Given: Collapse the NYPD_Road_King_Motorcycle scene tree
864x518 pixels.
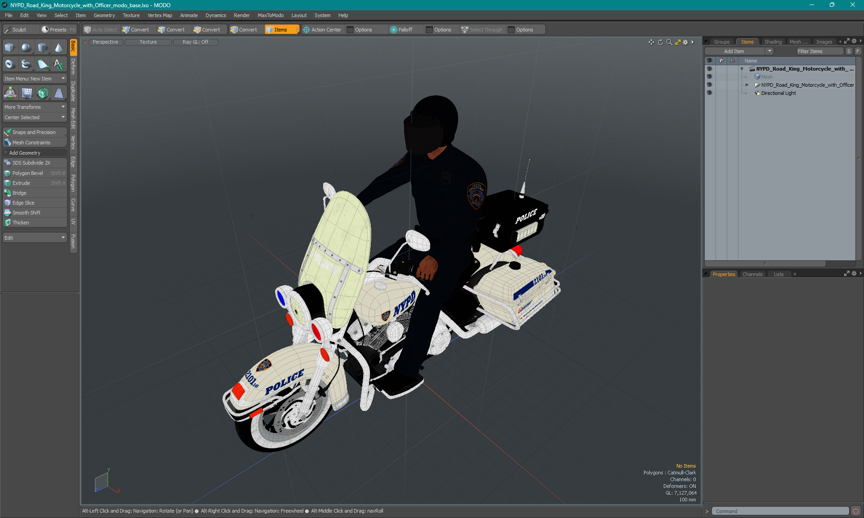Looking at the screenshot, I should [742, 69].
